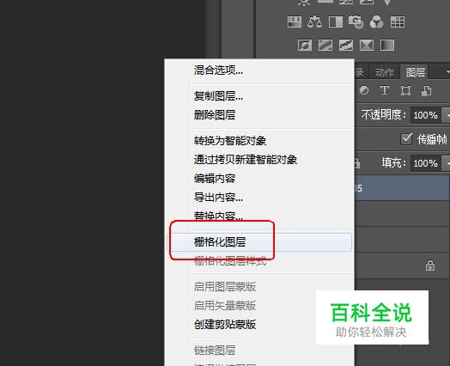This screenshot has height=366, width=450.
Task: Switch to the 图层 tab
Action: tap(416, 72)
